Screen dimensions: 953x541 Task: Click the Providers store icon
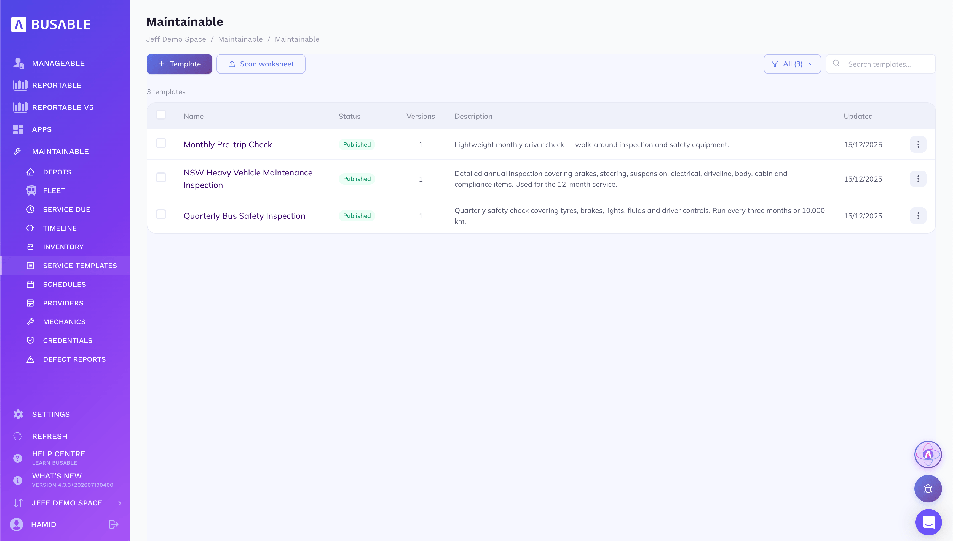(31, 303)
